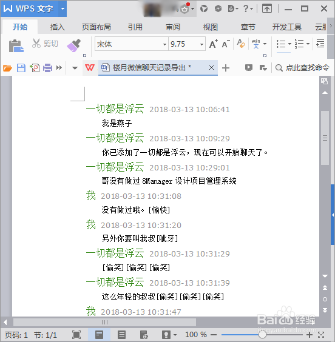
Task: Click the window switch dropdown icon
Action: (x=263, y=68)
